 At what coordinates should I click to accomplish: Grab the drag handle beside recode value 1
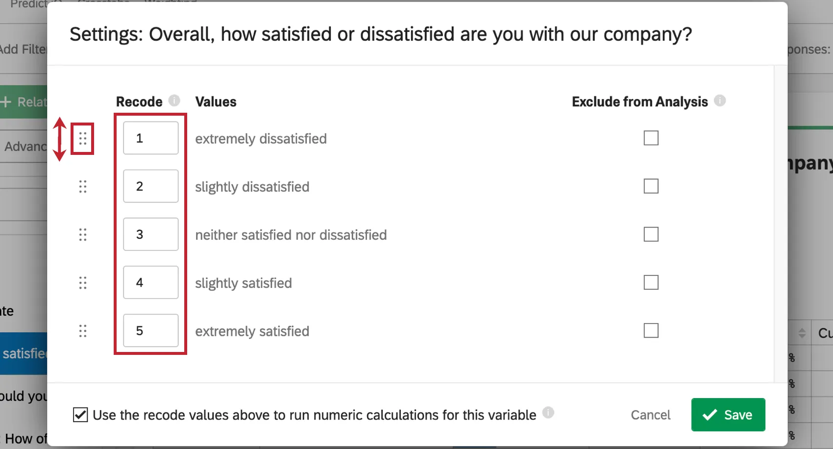(83, 138)
